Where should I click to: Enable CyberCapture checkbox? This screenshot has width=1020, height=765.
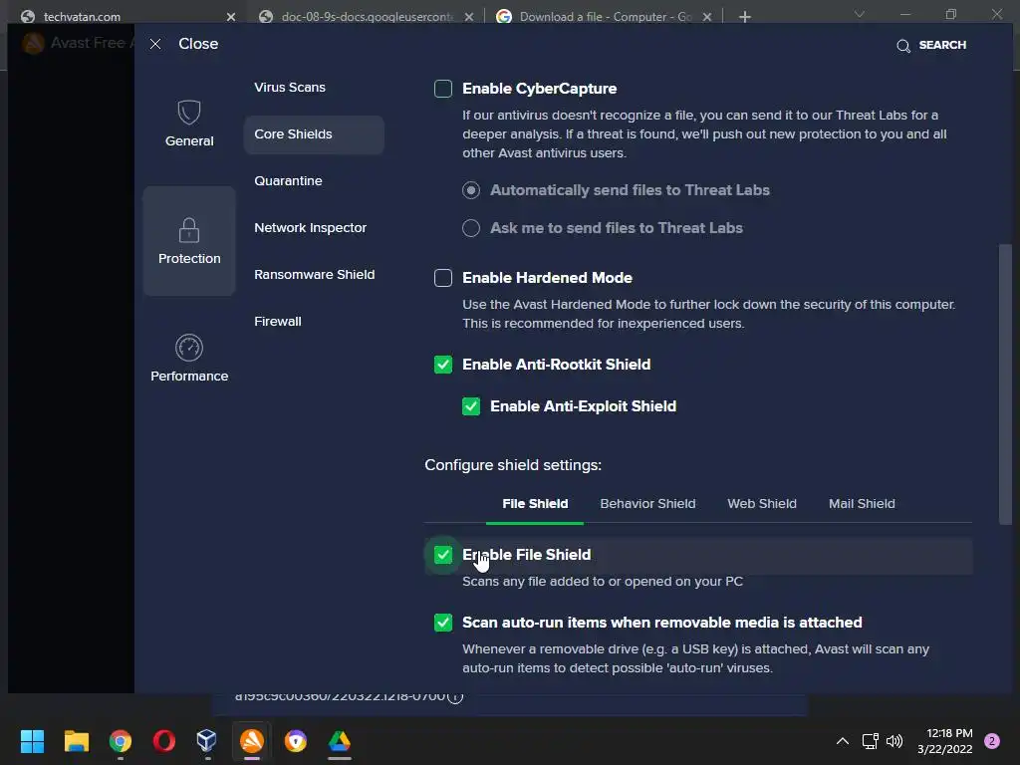[x=443, y=89]
